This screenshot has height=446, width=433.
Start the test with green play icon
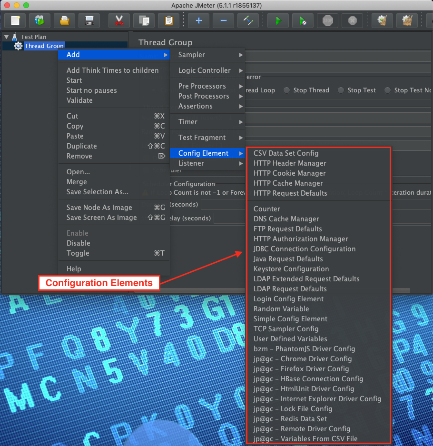coord(278,20)
